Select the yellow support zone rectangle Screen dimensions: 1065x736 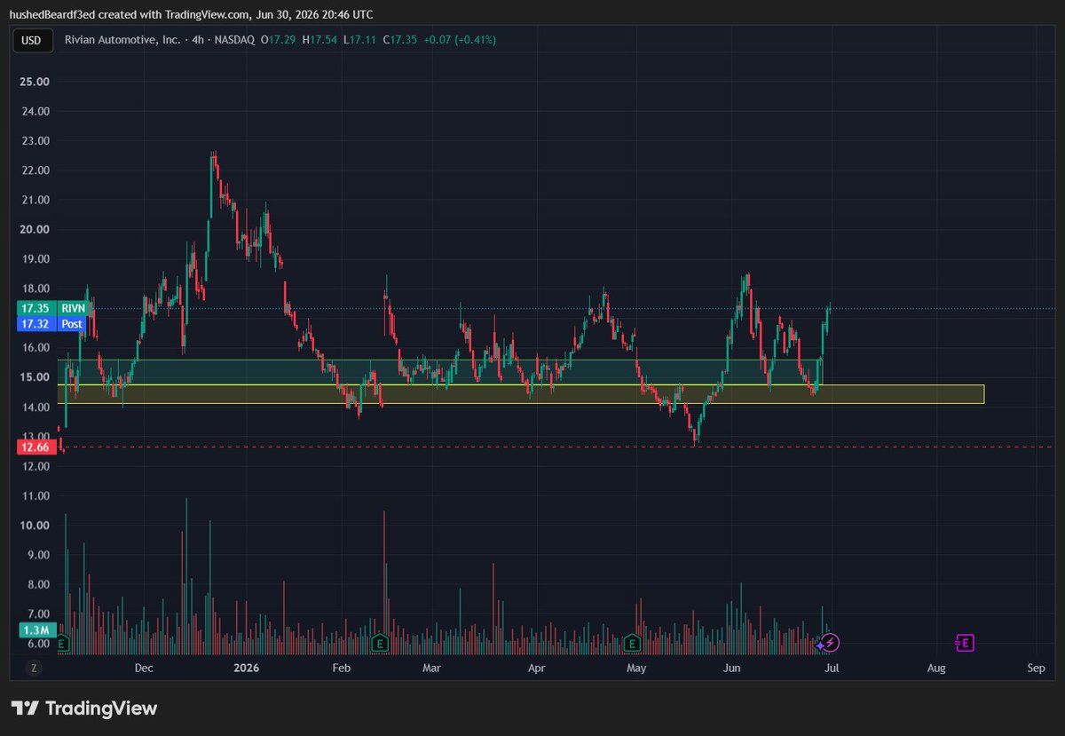point(521,394)
